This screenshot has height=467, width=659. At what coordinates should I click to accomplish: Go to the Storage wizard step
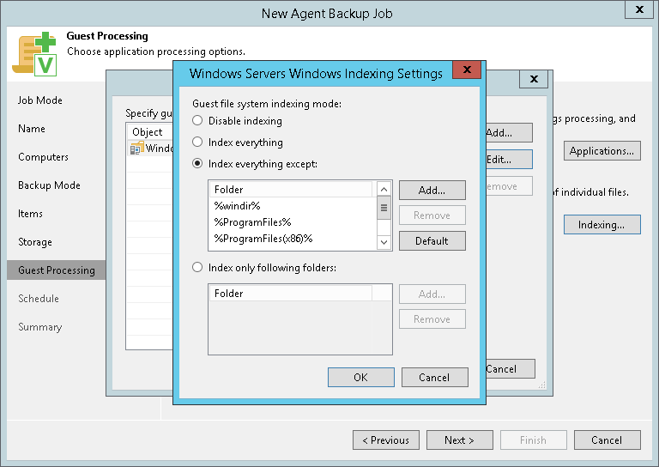pyautogui.click(x=35, y=242)
